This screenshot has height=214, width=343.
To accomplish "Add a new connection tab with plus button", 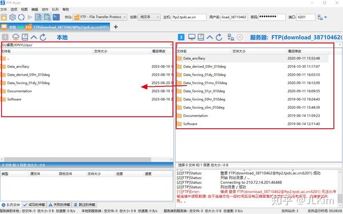I will [x=115, y=27].
